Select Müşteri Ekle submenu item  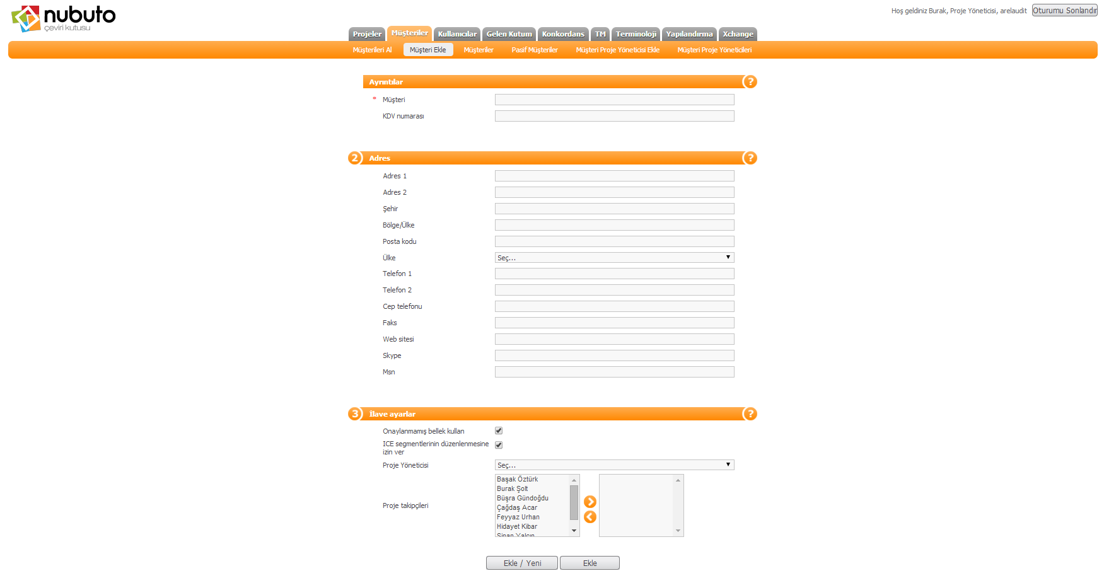[428, 50]
